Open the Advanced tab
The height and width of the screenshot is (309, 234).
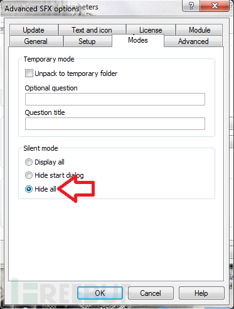point(193,41)
